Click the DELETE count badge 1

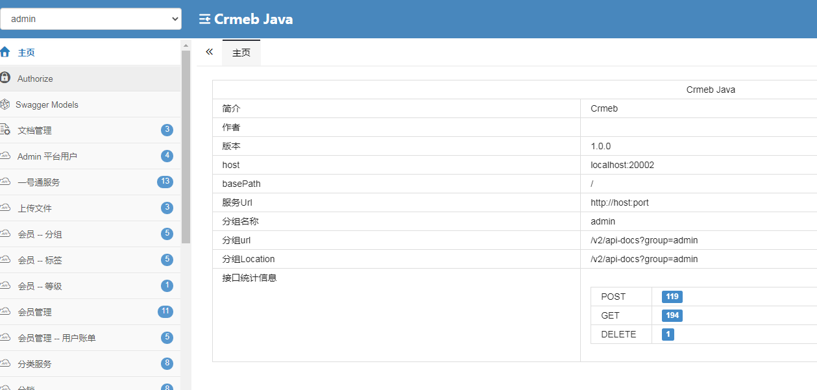point(668,335)
